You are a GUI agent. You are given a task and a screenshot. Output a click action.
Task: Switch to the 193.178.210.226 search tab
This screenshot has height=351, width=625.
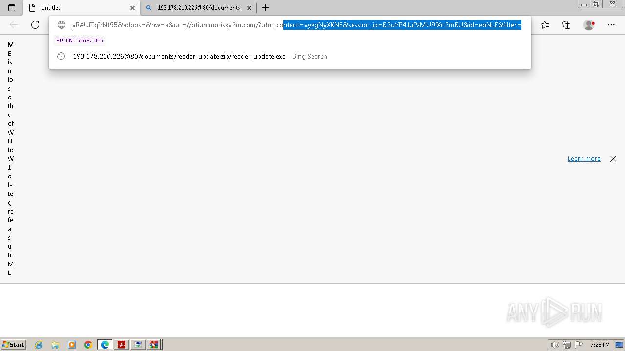pyautogui.click(x=199, y=8)
